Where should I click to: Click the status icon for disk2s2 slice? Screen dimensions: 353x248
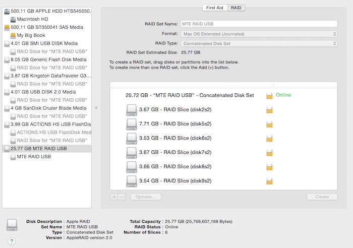click(269, 110)
